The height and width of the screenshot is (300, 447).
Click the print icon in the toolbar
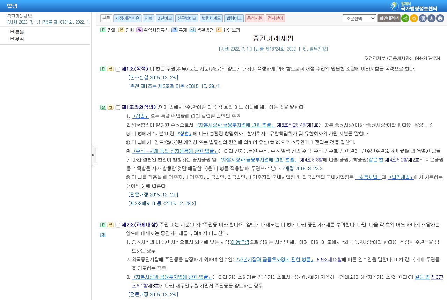[x=440, y=18]
